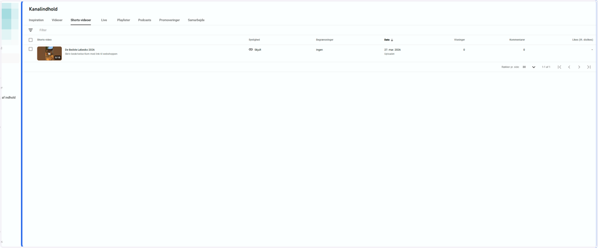
Task: Click the Kommentarer column header
Action: tap(517, 40)
